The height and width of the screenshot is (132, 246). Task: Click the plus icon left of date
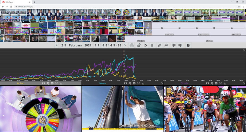tap(57, 45)
